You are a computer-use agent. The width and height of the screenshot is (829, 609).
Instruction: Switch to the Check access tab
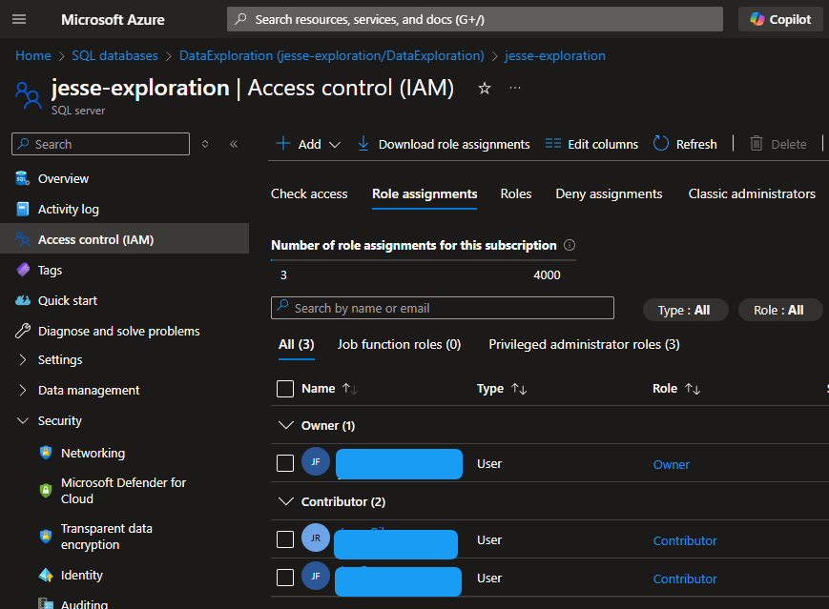click(309, 194)
